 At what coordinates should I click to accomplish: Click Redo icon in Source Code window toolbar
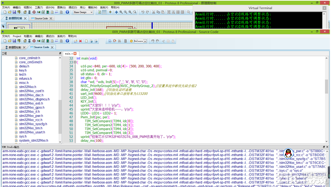(158, 41)
